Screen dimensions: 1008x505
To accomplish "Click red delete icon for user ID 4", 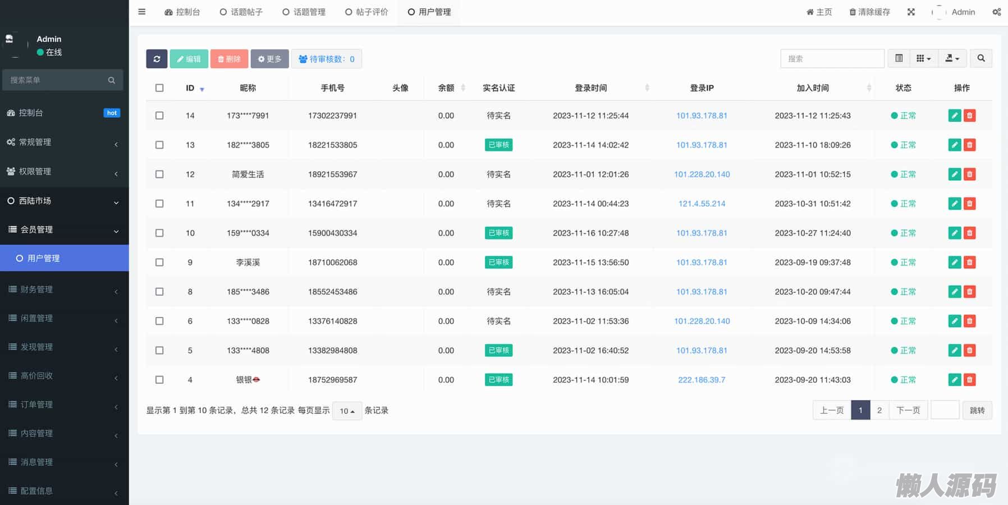I will (969, 380).
